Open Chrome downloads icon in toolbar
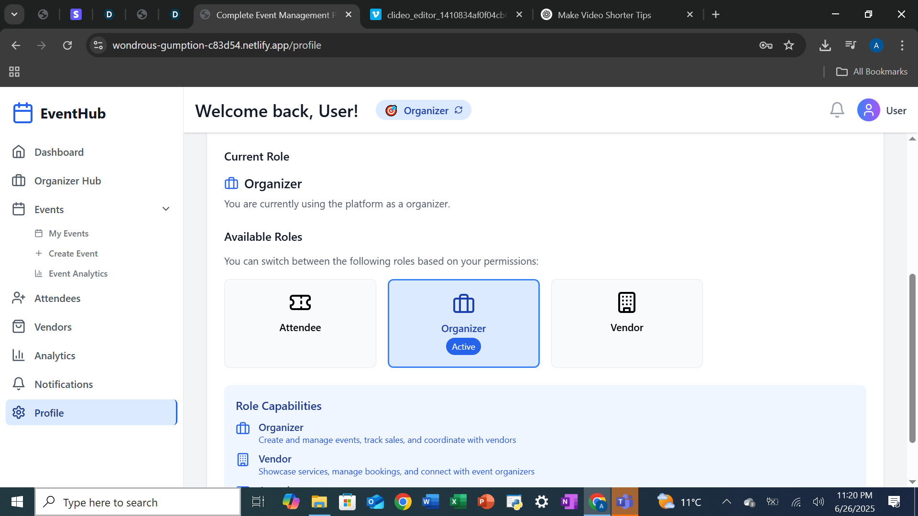This screenshot has width=918, height=516. pos(825,45)
